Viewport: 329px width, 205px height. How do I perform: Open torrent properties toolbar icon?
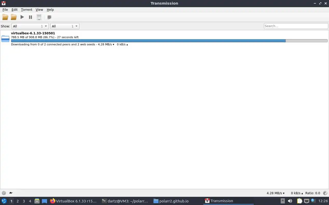click(x=49, y=17)
